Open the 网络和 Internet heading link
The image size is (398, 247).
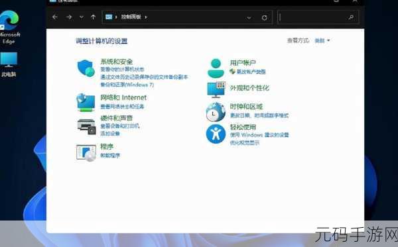[123, 97]
